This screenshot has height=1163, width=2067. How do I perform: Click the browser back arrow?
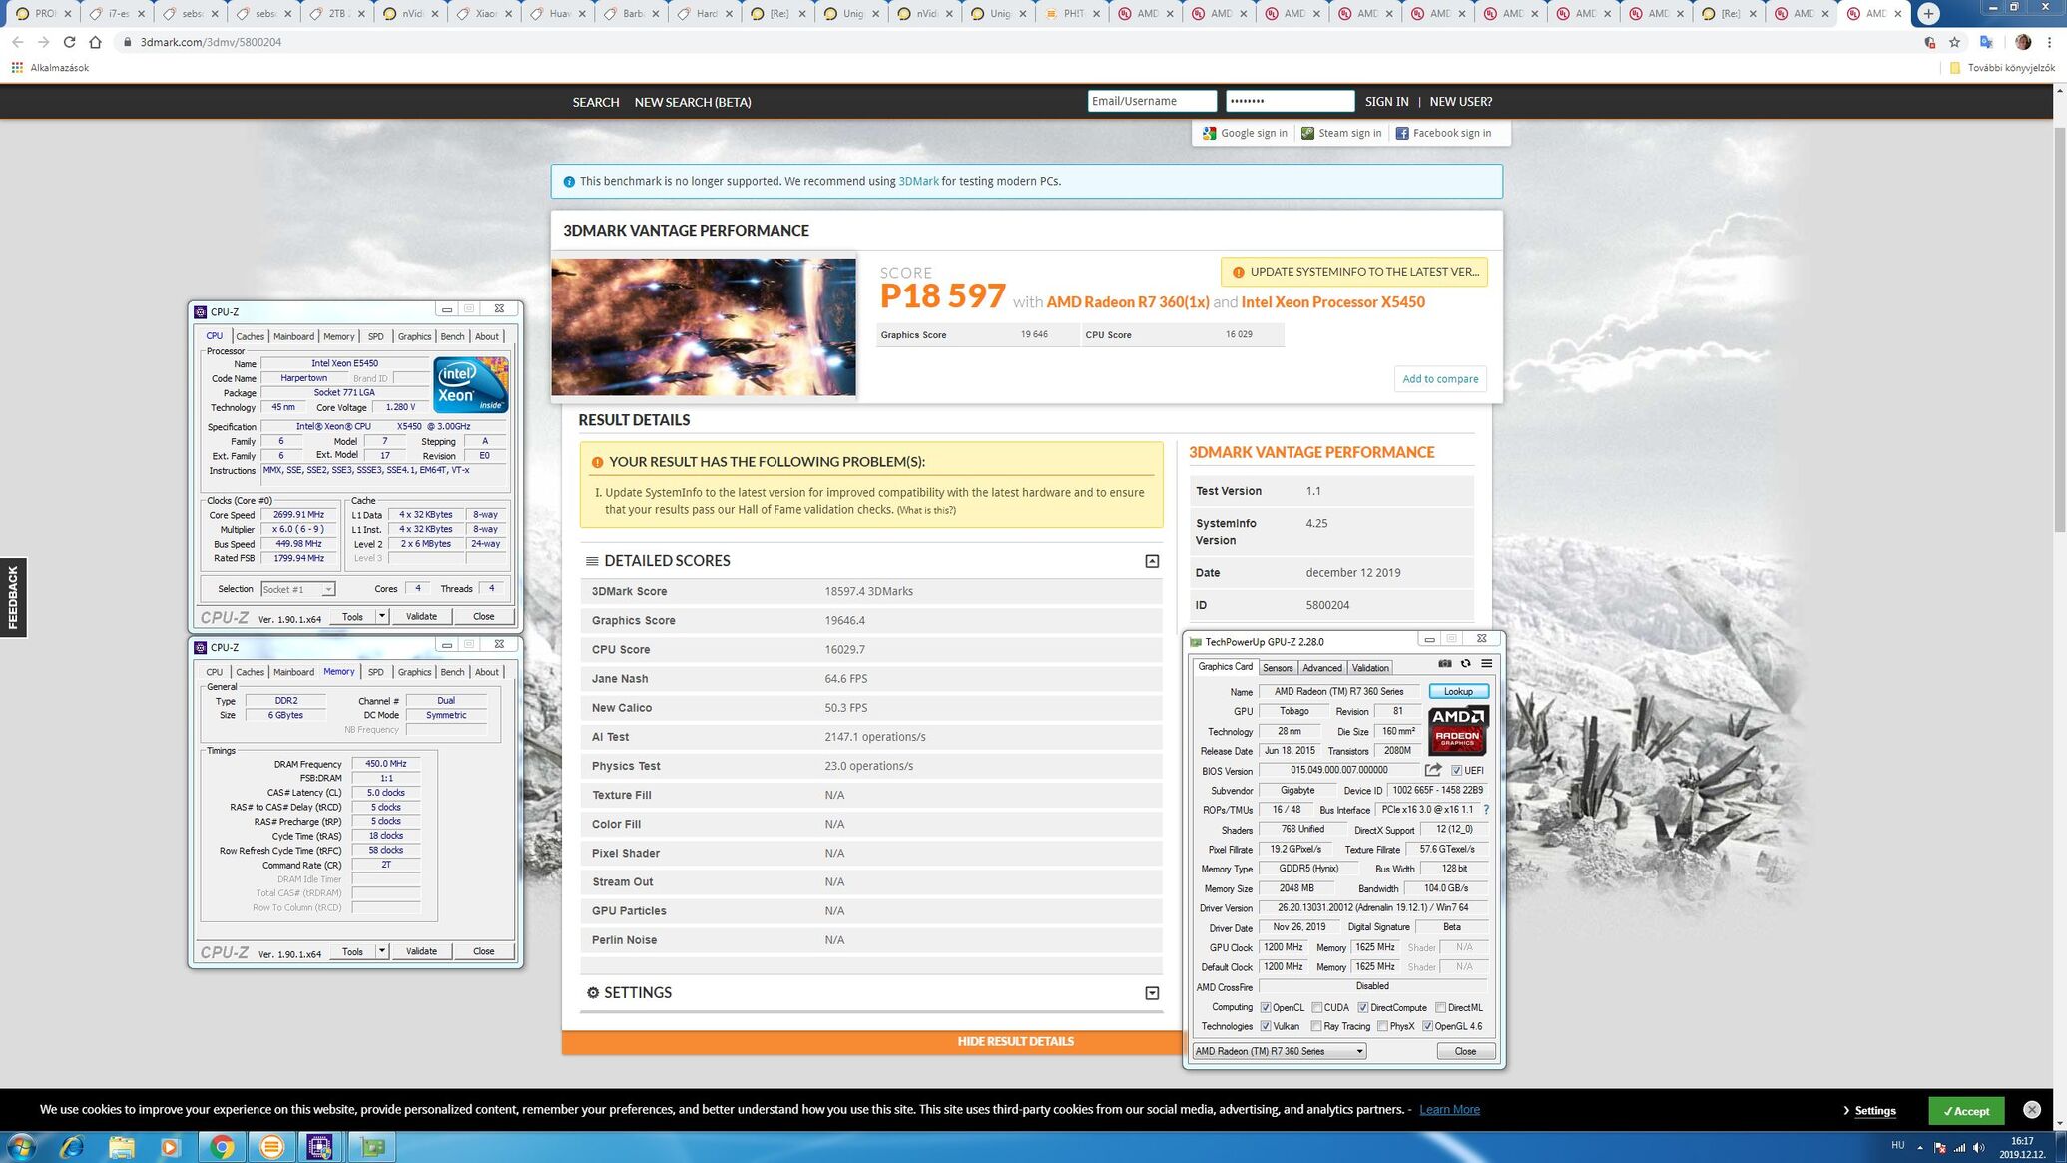(18, 42)
